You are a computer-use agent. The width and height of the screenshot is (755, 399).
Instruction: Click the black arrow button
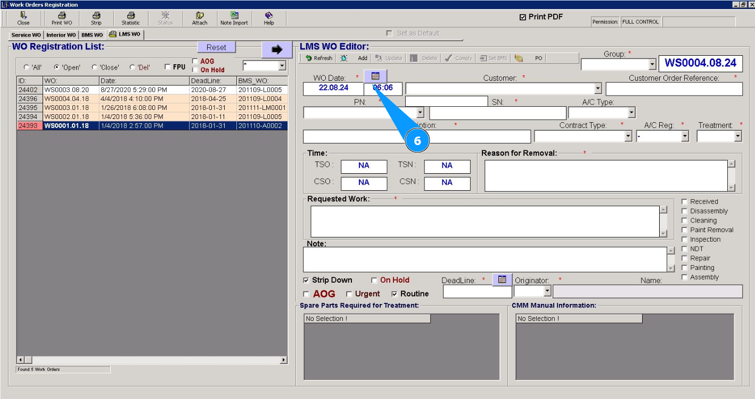point(276,49)
